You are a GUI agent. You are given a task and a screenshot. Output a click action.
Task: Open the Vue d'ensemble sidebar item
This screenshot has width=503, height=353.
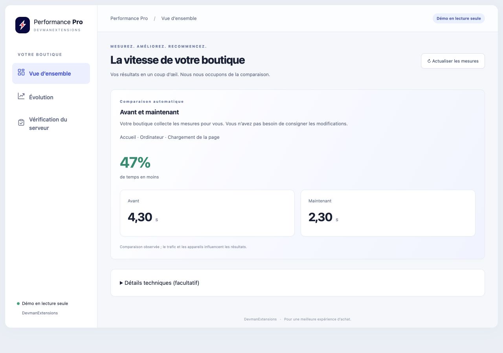click(x=51, y=73)
